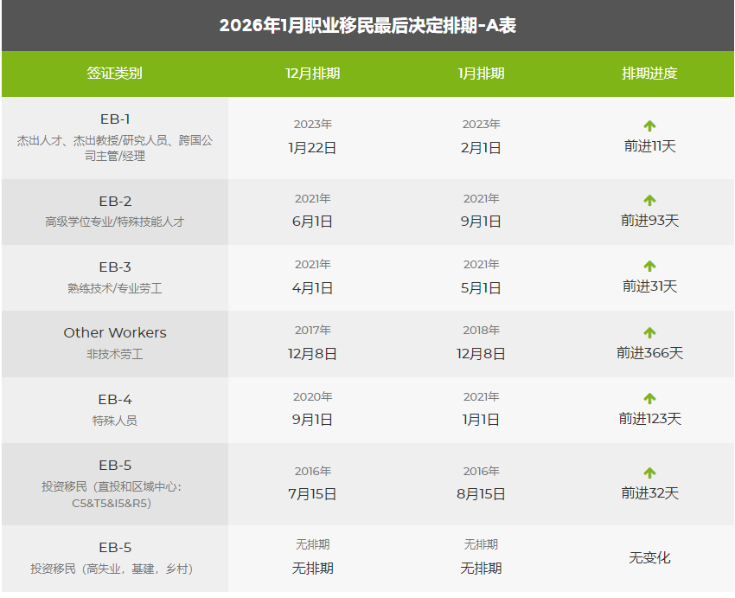This screenshot has height=598, width=735.
Task: Click the table title 2026年1月职业移民最后决定排期-A表
Action: tap(367, 26)
